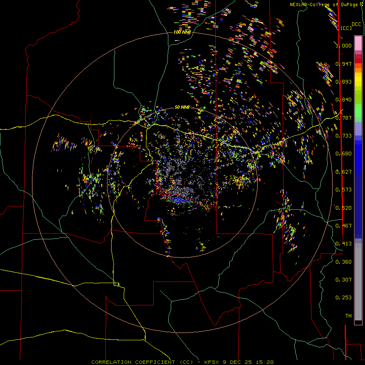Click the bright green segment of color bar

[x=358, y=111]
